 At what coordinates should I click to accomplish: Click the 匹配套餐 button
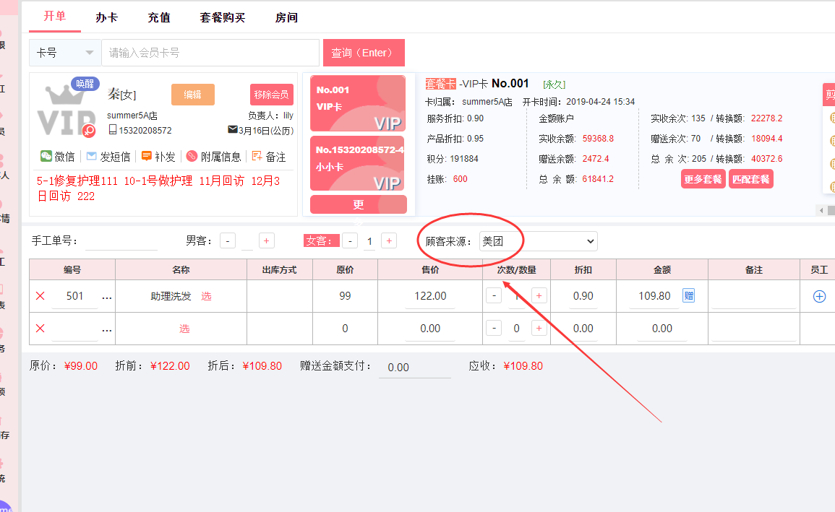pyautogui.click(x=751, y=179)
